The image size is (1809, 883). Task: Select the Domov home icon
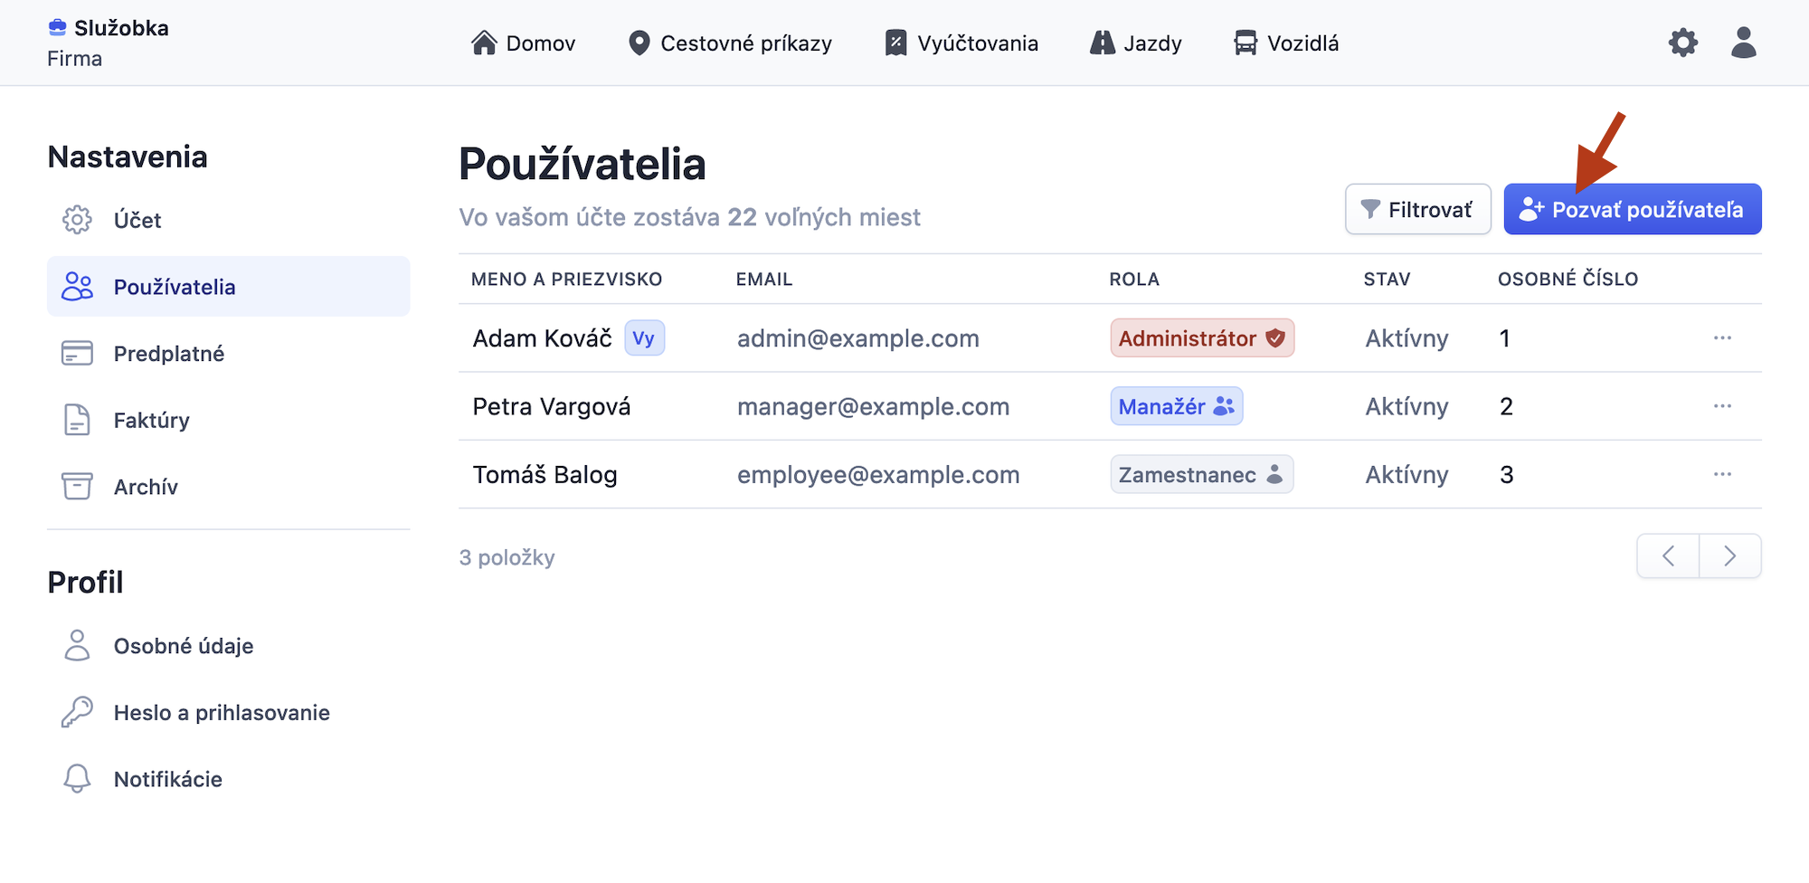[x=485, y=42]
